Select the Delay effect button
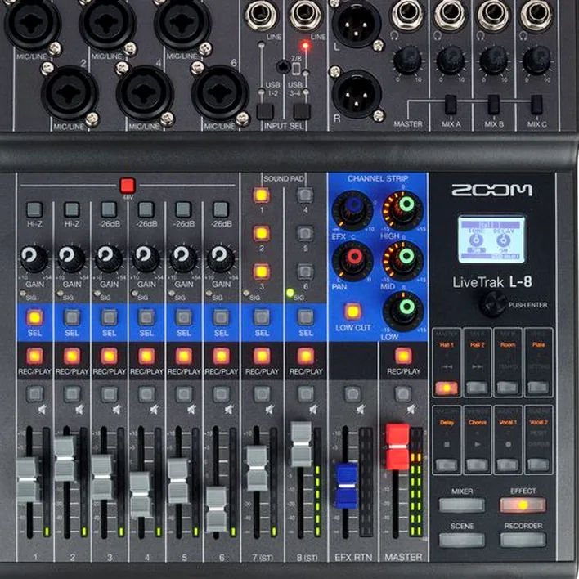 447,465
